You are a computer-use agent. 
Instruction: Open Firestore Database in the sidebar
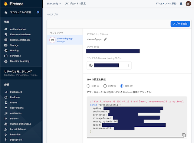tap(20, 34)
